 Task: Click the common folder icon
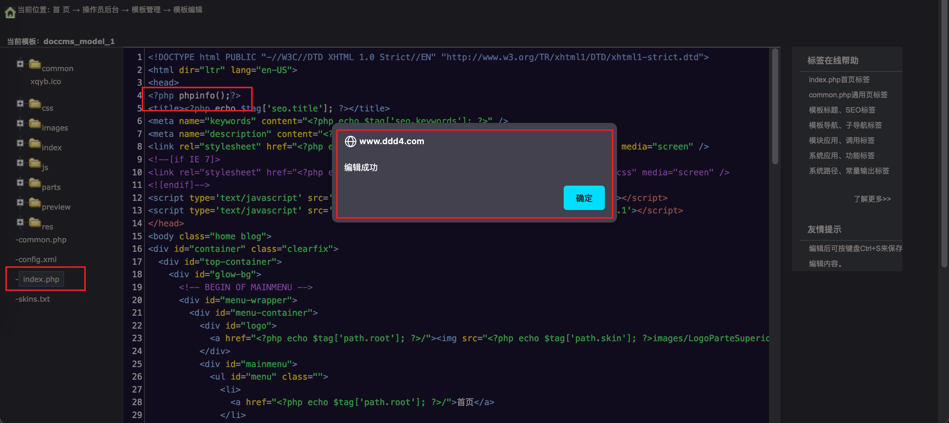click(x=35, y=64)
